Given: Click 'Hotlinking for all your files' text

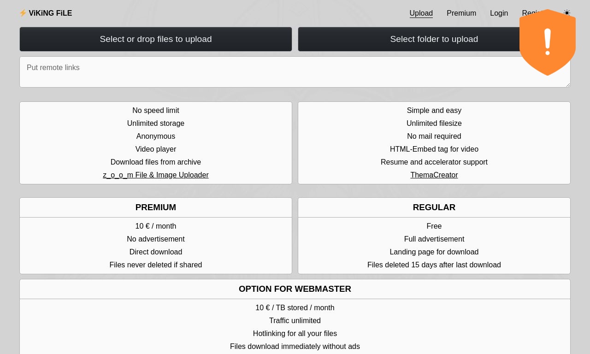Looking at the screenshot, I should coord(295,334).
